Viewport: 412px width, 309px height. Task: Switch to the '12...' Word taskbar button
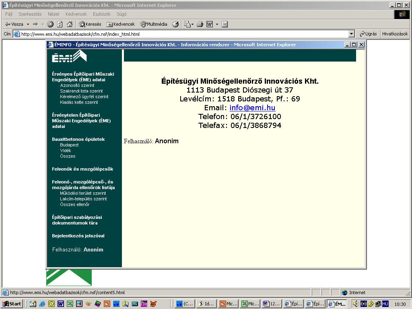pos(272,304)
